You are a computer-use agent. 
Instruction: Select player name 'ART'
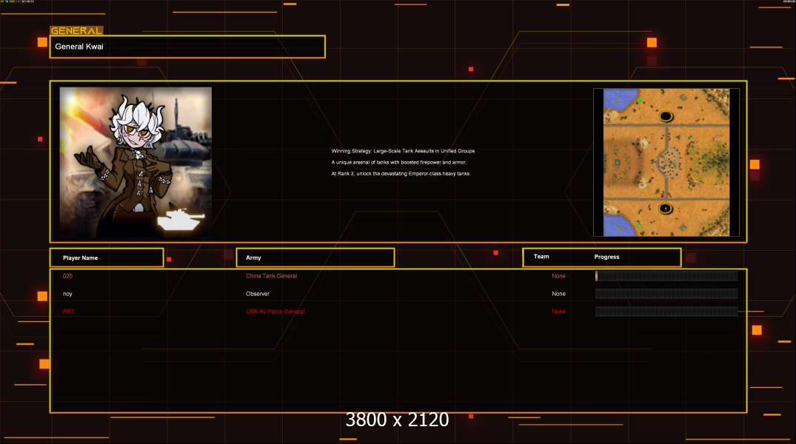coord(68,312)
